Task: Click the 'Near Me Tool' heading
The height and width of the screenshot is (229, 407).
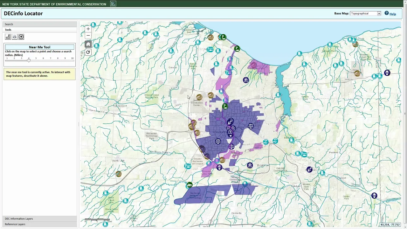Action: click(40, 47)
